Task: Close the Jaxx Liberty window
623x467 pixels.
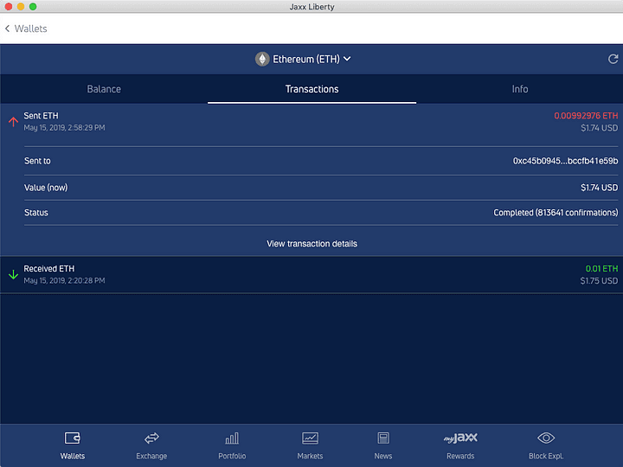Action: (x=9, y=6)
